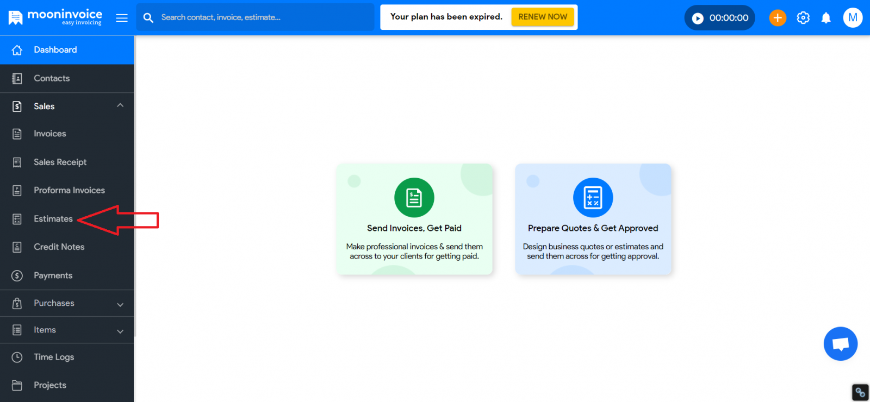Toggle the hamburger sidebar menu
This screenshot has height=402, width=870.
(x=122, y=18)
